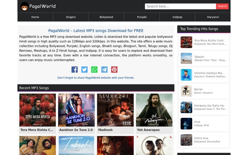Screen dimensions: 248x155
Task: Open trending Tera Mera Rishta Conti thumbnail
Action: click(186, 42)
